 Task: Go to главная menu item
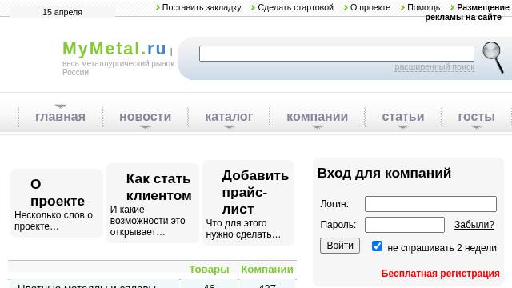click(61, 117)
